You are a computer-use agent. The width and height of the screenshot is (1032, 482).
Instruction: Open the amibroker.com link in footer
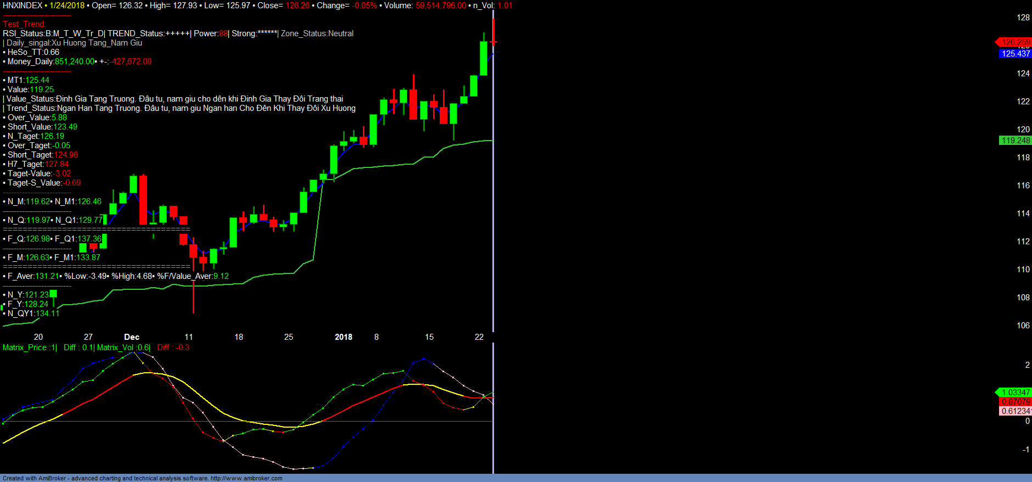pos(246,478)
